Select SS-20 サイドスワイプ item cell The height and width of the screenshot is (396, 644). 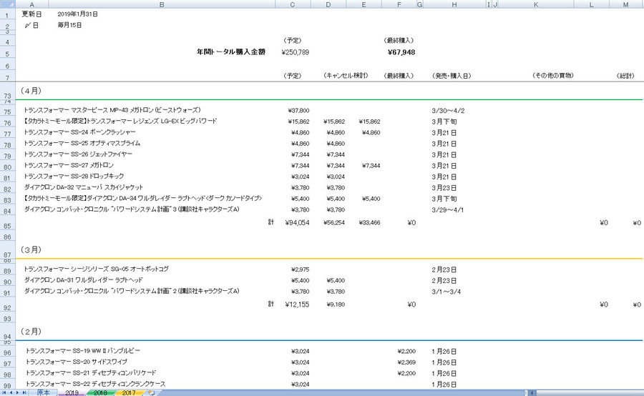tap(77, 362)
